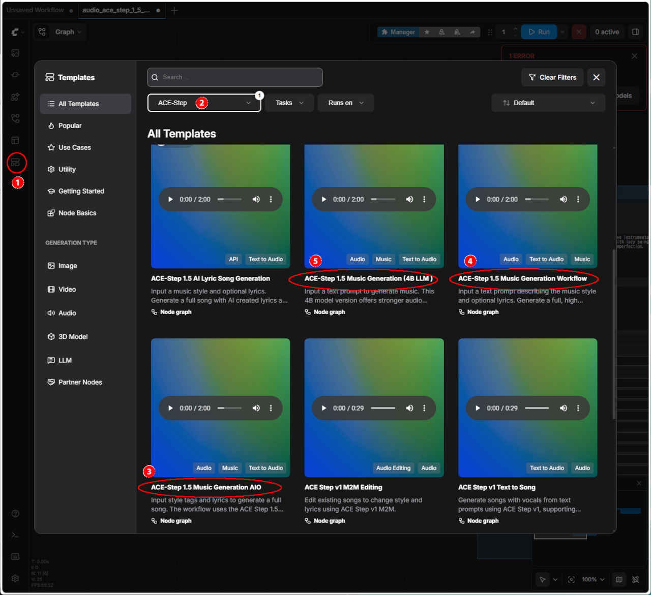651x595 pixels.
Task: Filter by Video generation type
Action: [x=85, y=289]
